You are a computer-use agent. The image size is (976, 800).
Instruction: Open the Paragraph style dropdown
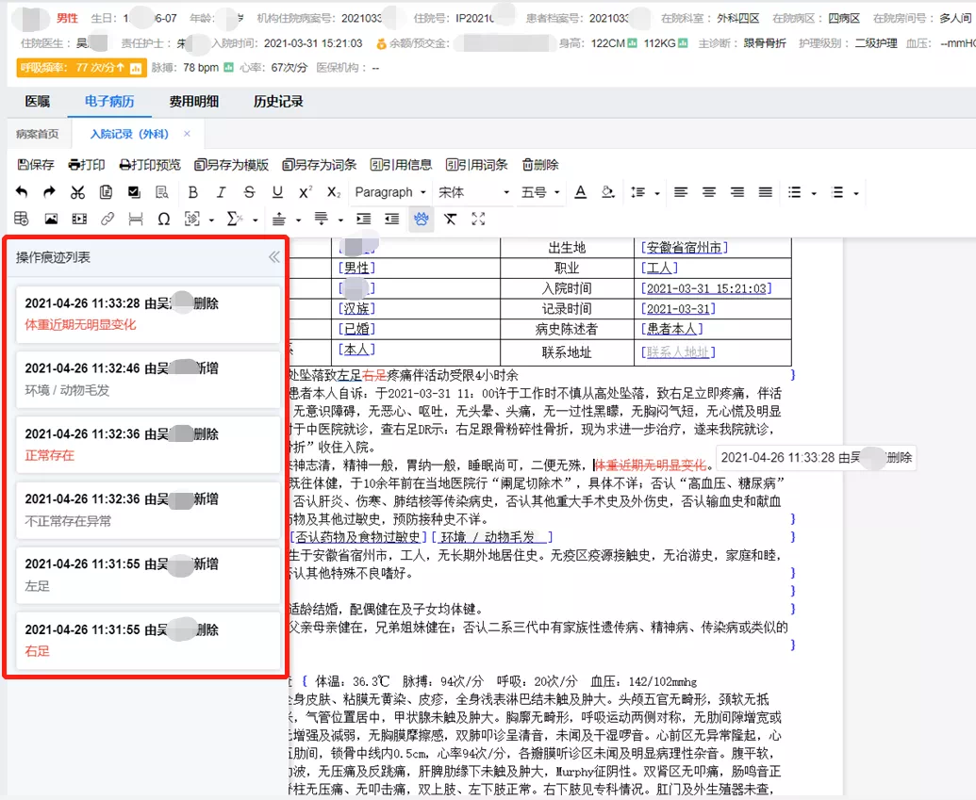(x=390, y=192)
